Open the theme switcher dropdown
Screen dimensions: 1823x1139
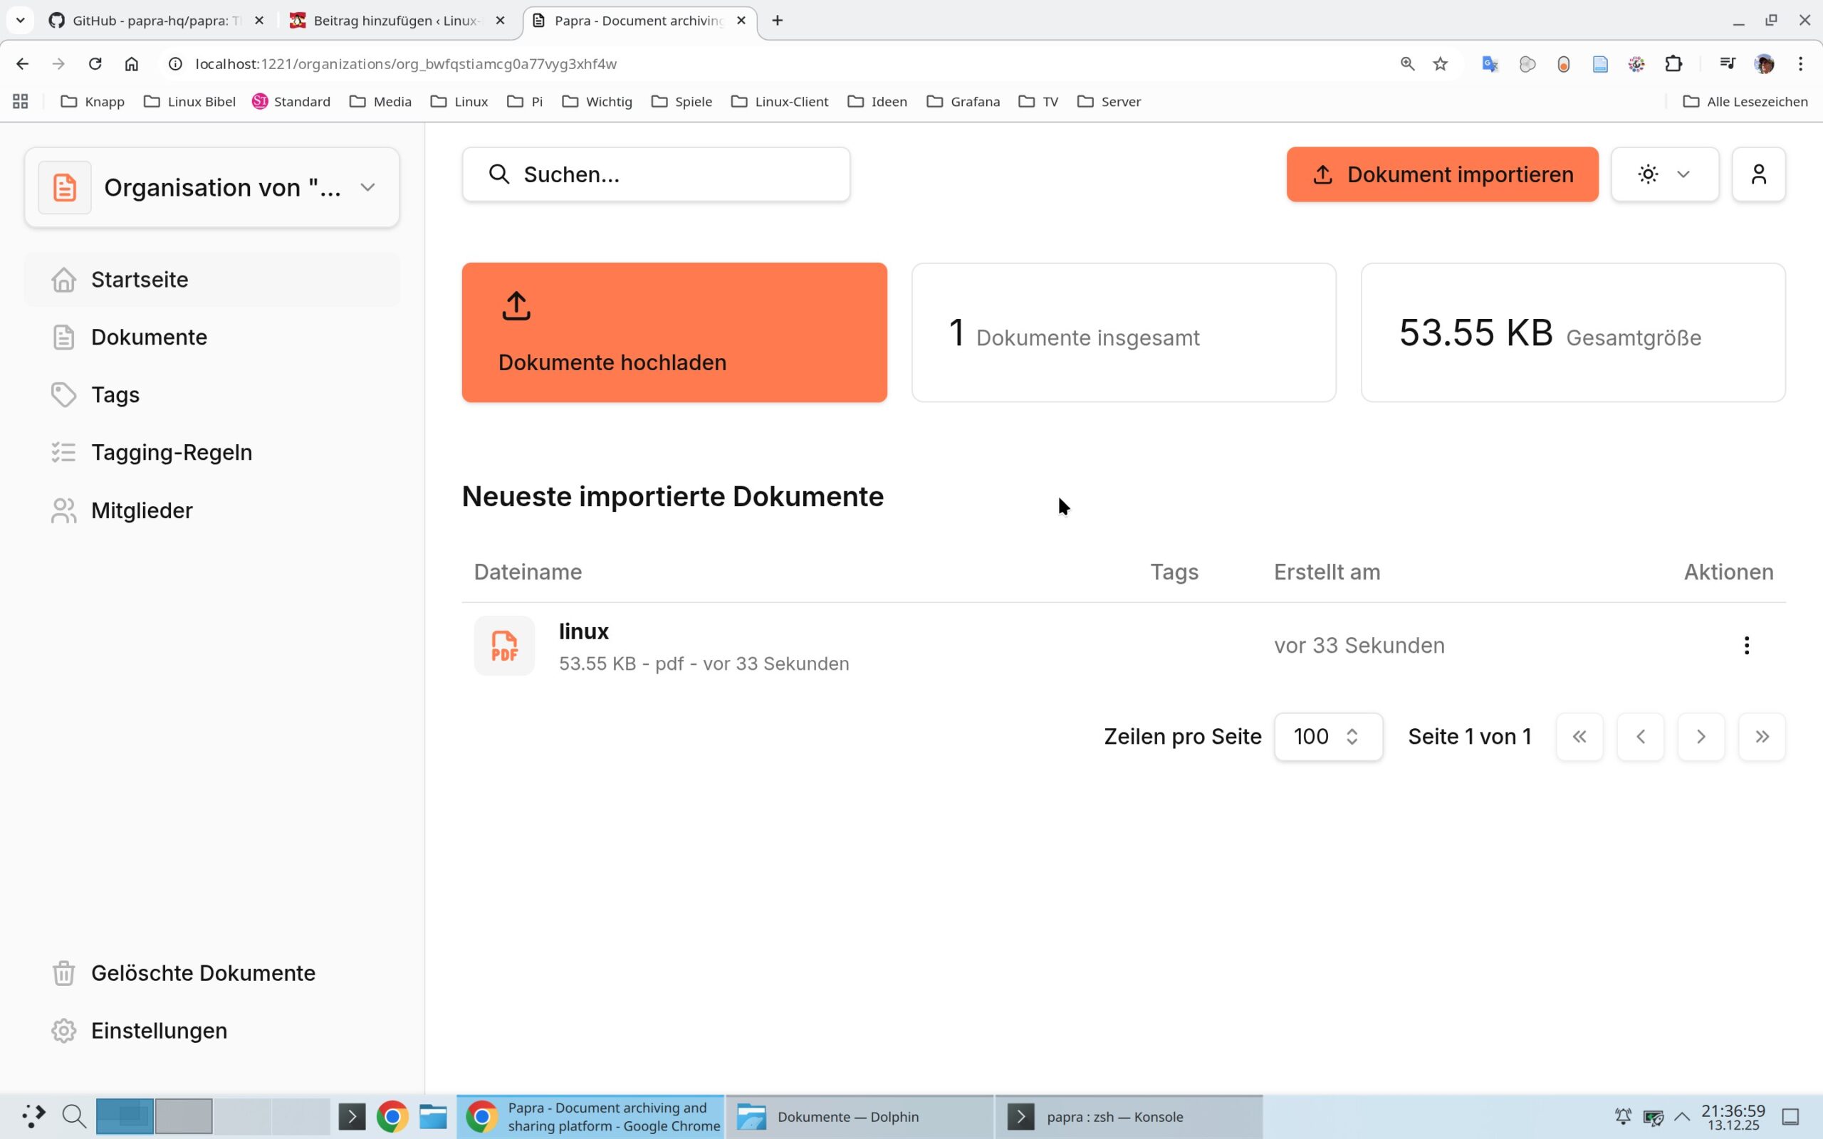pos(1664,174)
